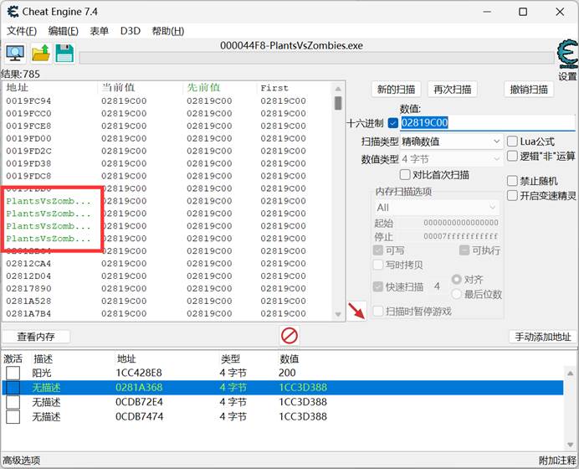
Task: Click 附加注释 in the bottom right
Action: click(x=557, y=461)
